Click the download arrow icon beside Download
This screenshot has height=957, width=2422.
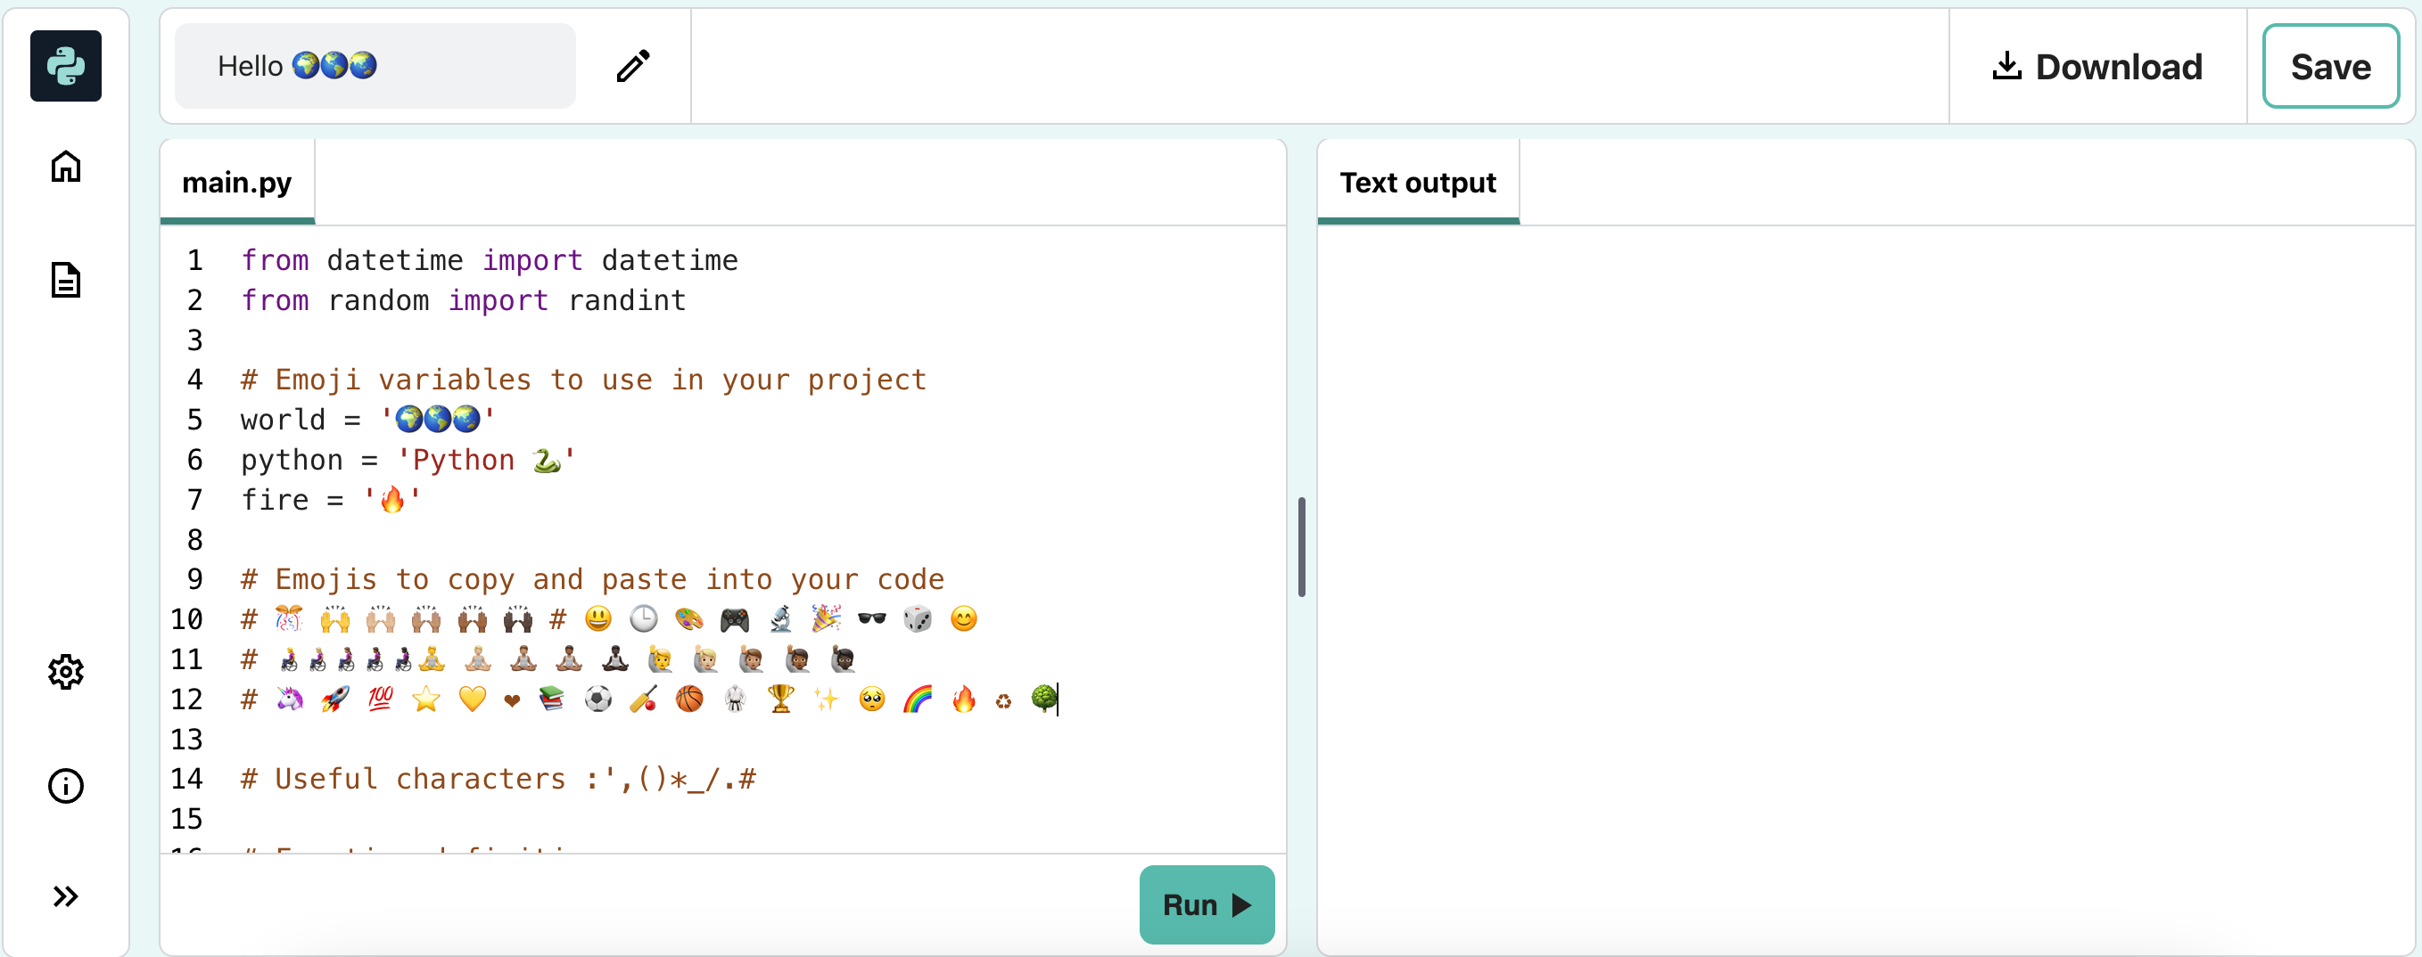point(2008,66)
